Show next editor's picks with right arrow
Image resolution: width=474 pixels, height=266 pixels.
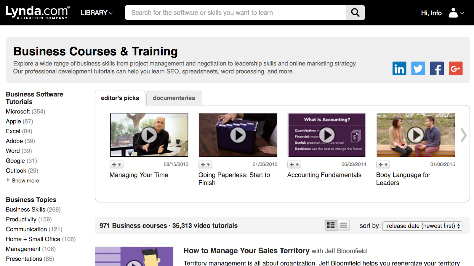coord(464,135)
